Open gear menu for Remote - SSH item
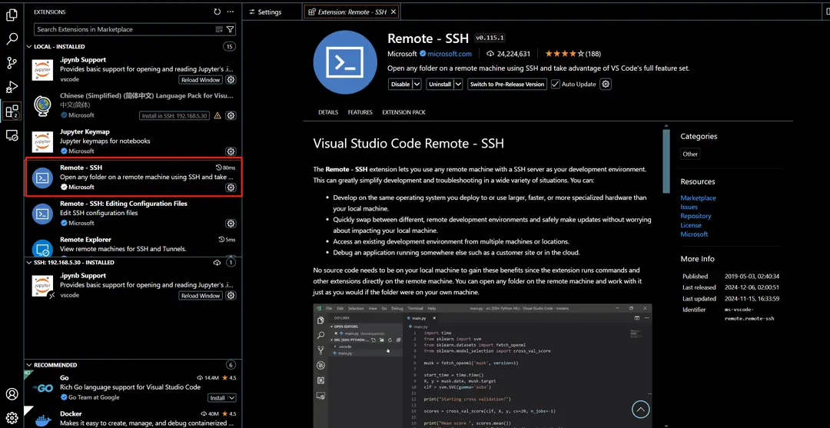Screen dimensions: 830x428 tap(231, 187)
